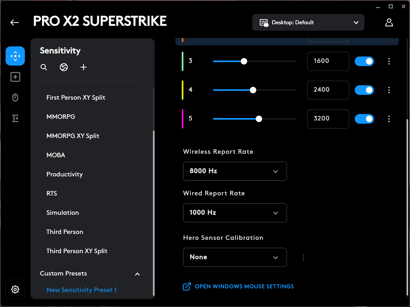
Task: Add a new sensitivity preset with plus icon
Action: pos(83,67)
